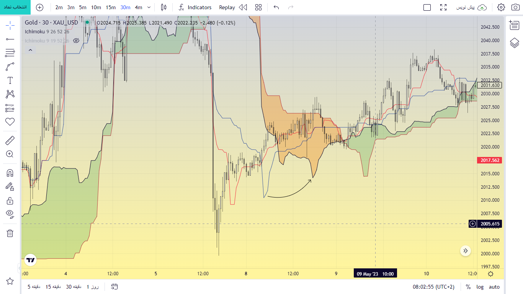
Task: Click the TradingView logo badge
Action: coord(31,260)
